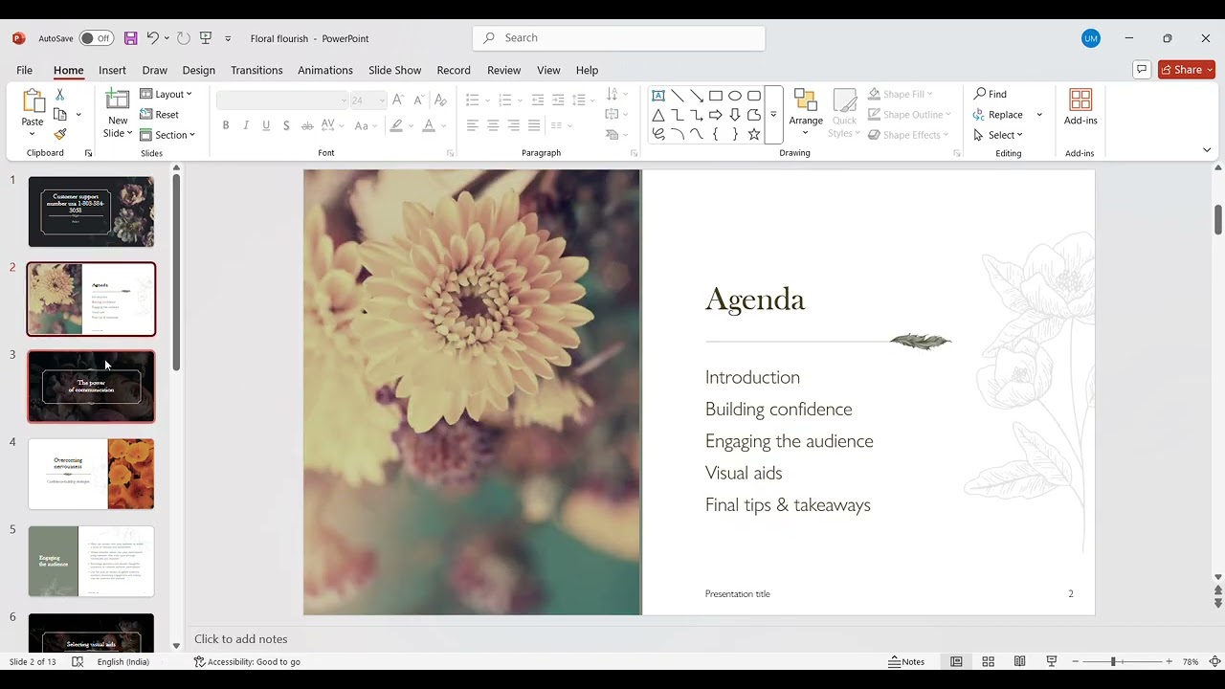Increase the font size
Viewport: 1225px width, 689px height.
point(398,100)
